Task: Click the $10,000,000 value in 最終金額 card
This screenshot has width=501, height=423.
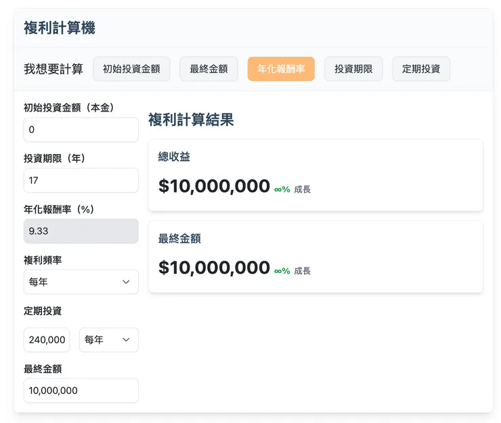Action: 214,268
